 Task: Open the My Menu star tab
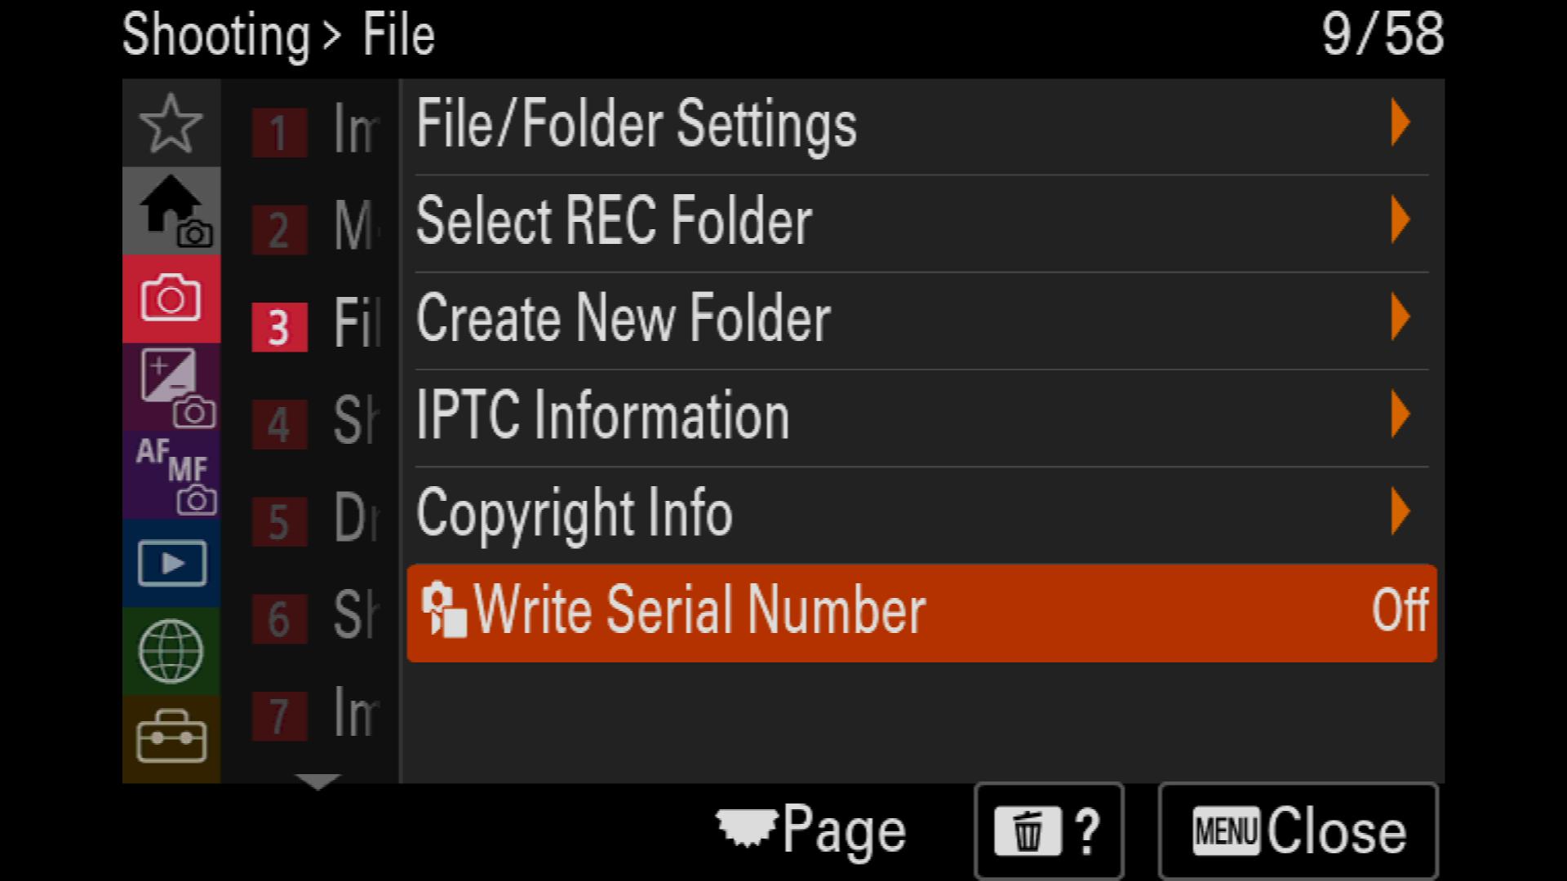(171, 124)
